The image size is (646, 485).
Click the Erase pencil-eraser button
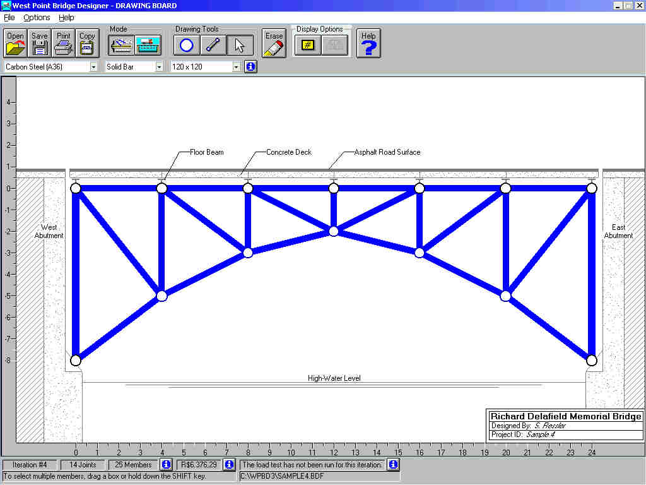click(274, 44)
